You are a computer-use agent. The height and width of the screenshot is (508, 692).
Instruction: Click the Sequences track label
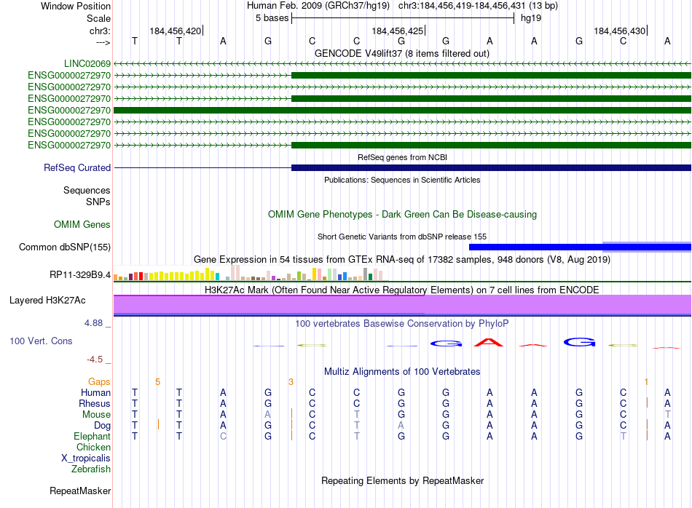(87, 190)
